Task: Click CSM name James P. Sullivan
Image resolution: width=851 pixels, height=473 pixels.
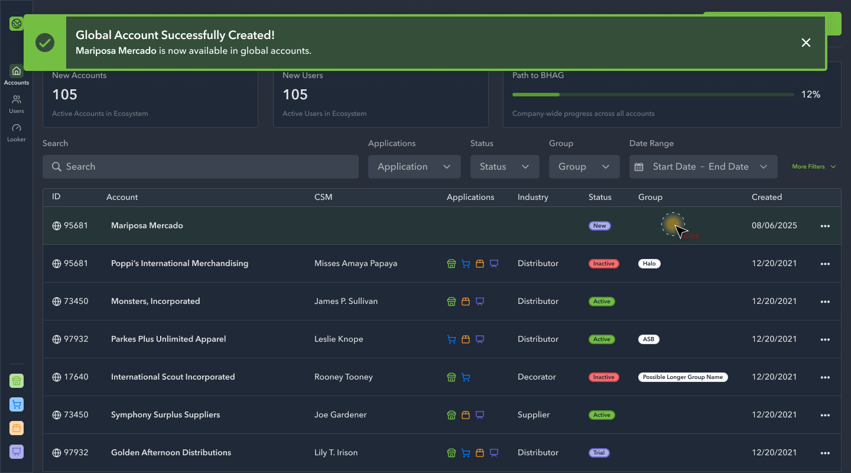Action: click(x=346, y=302)
